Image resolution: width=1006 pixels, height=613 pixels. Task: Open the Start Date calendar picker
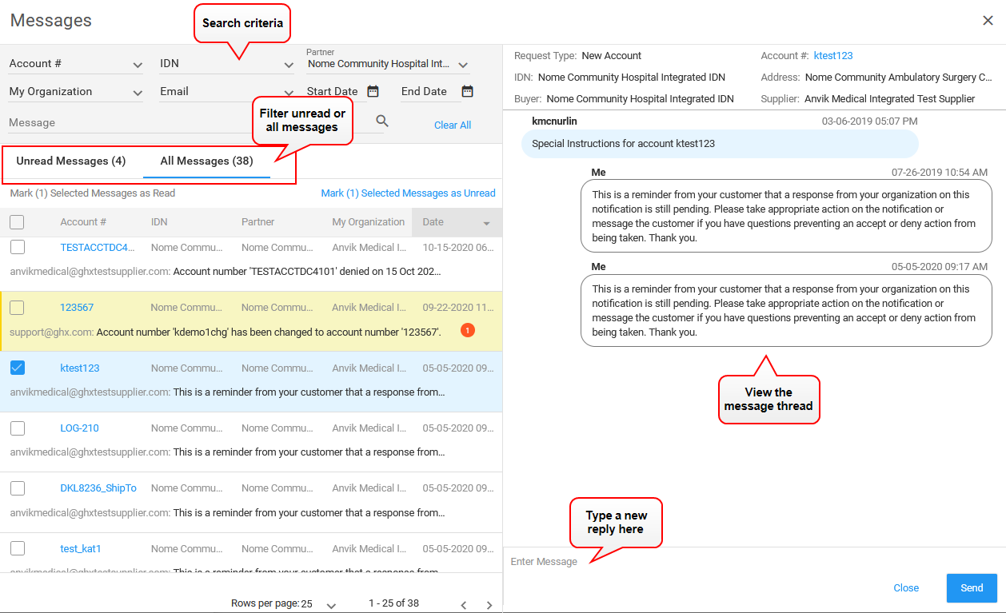[x=373, y=91]
